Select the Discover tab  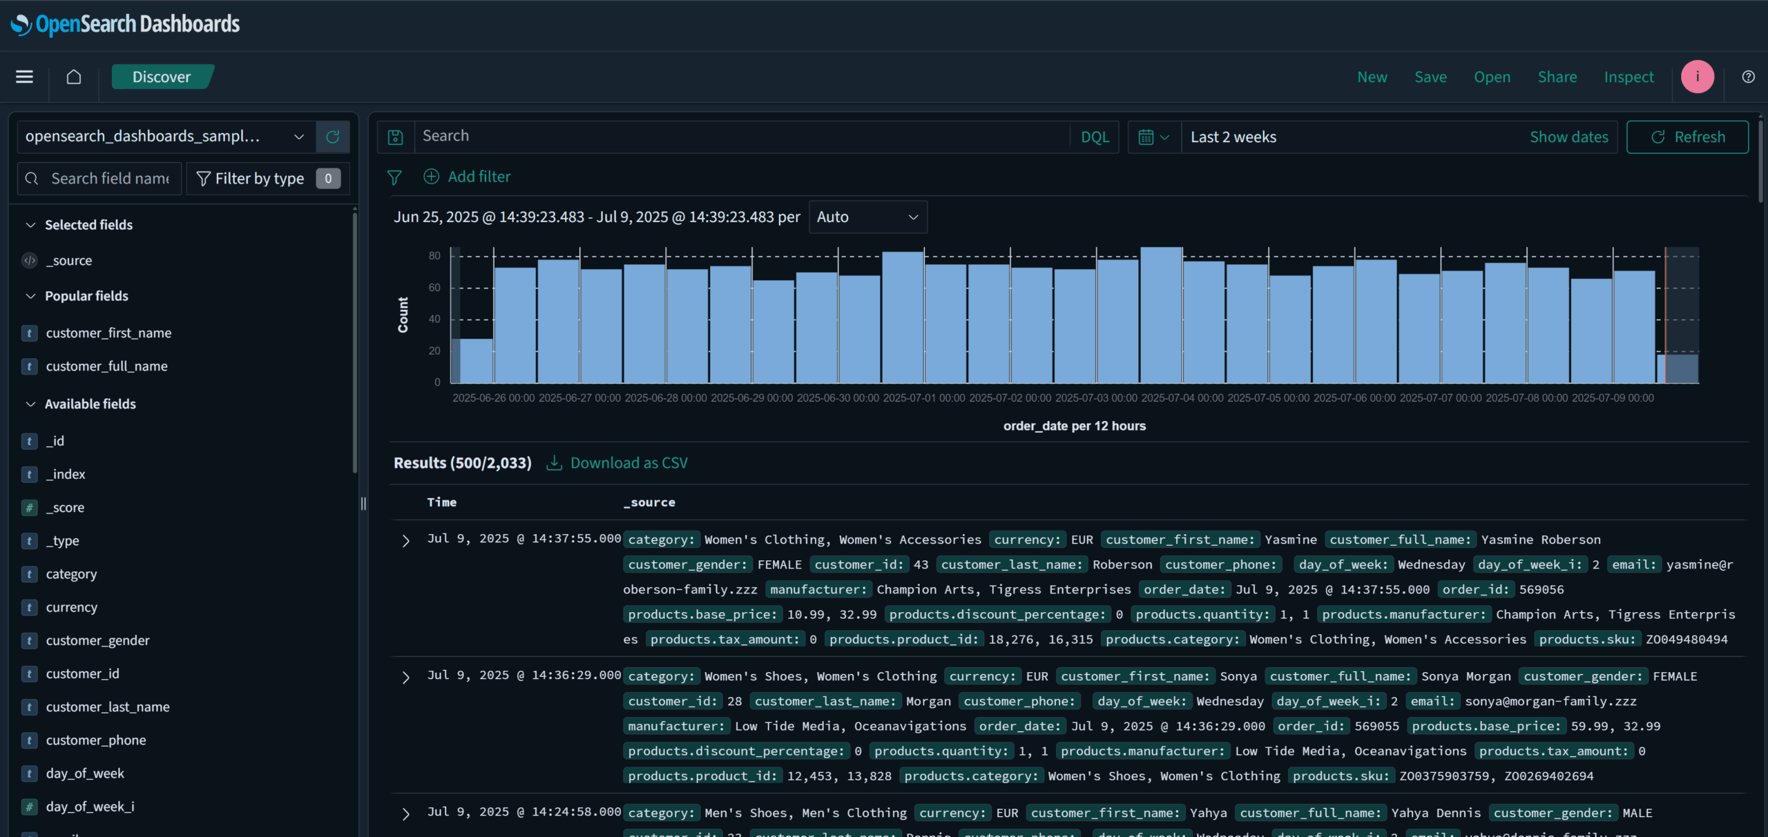pos(162,77)
